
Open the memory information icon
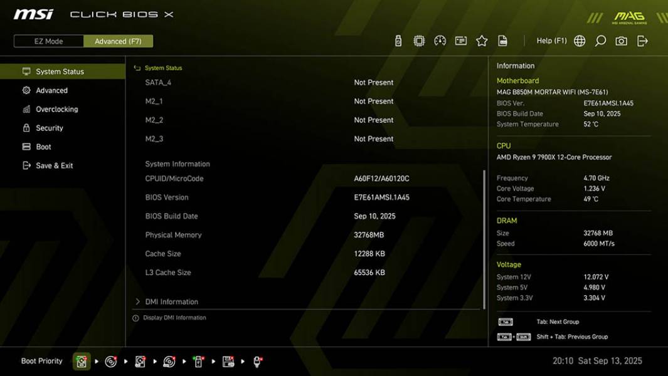(x=461, y=40)
